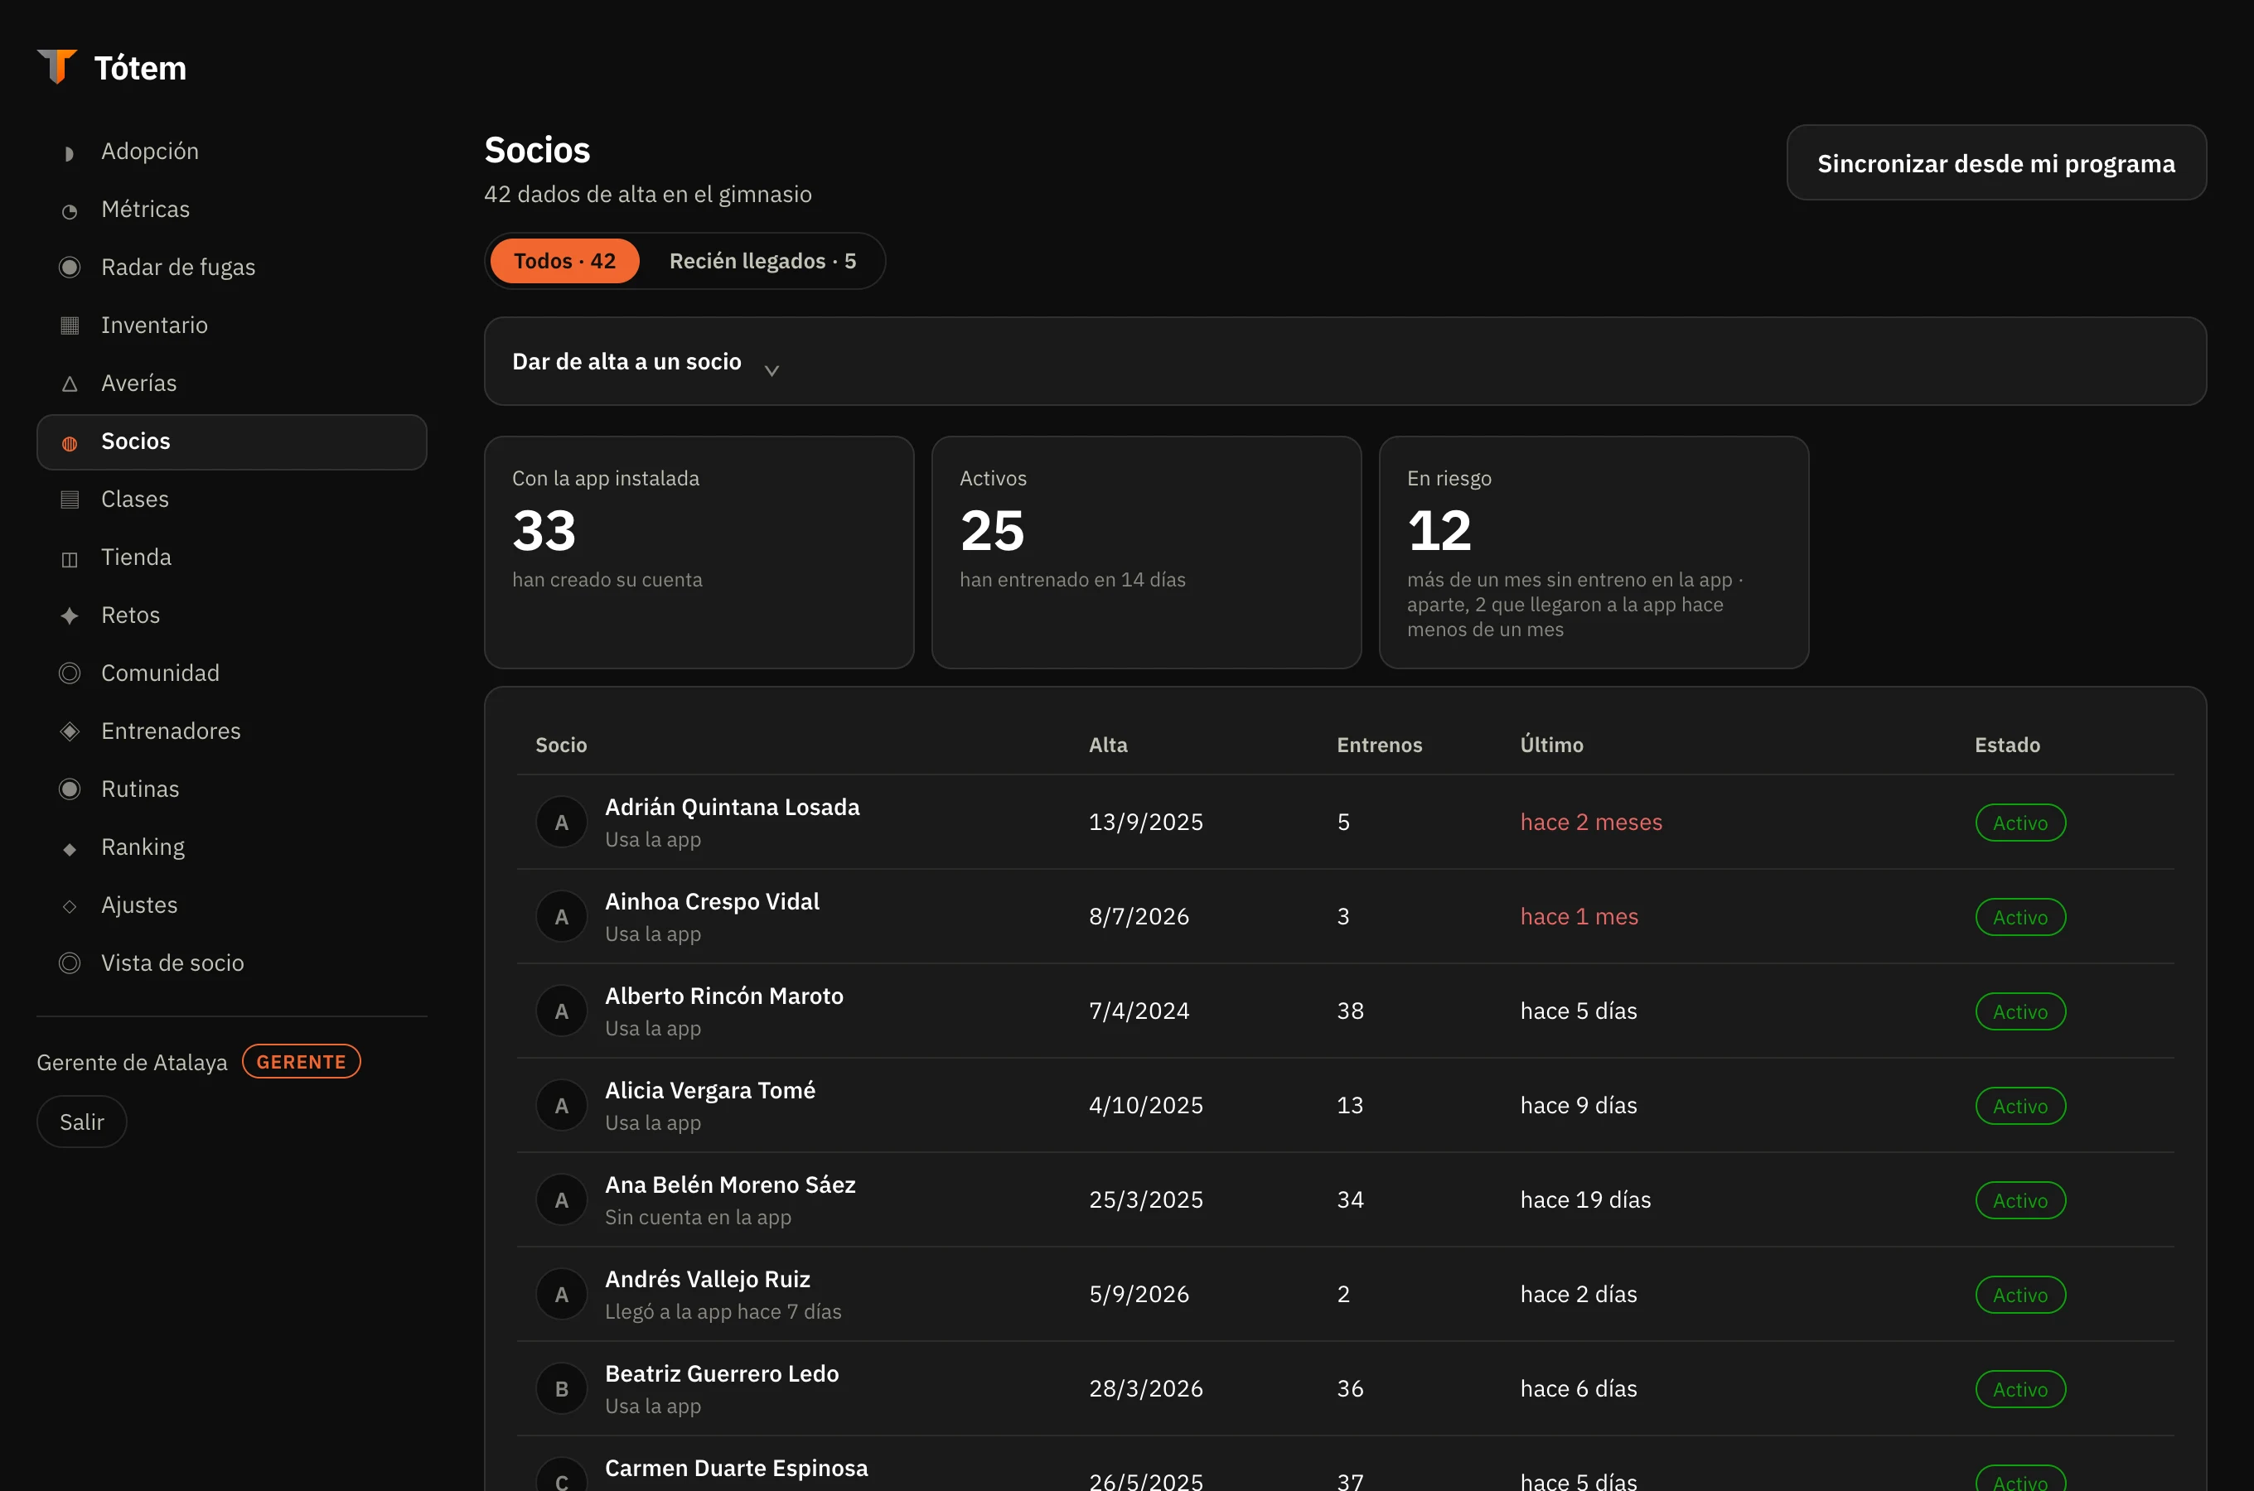Click the Métricas pie chart icon
This screenshot has height=1491, width=2254.
(70, 211)
